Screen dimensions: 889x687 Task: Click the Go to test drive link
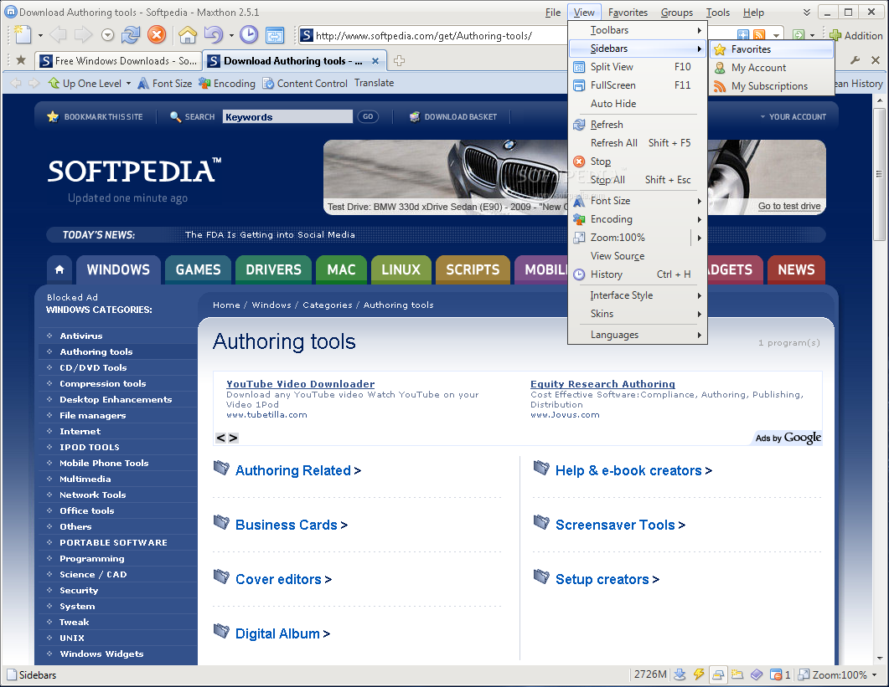789,206
